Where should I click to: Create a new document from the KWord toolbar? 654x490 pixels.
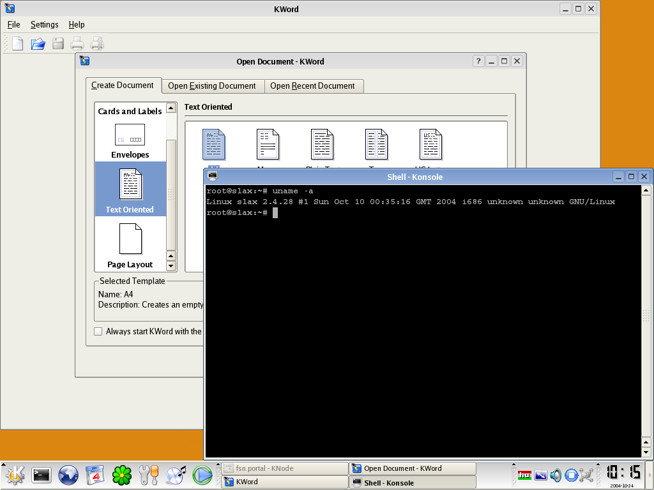17,43
